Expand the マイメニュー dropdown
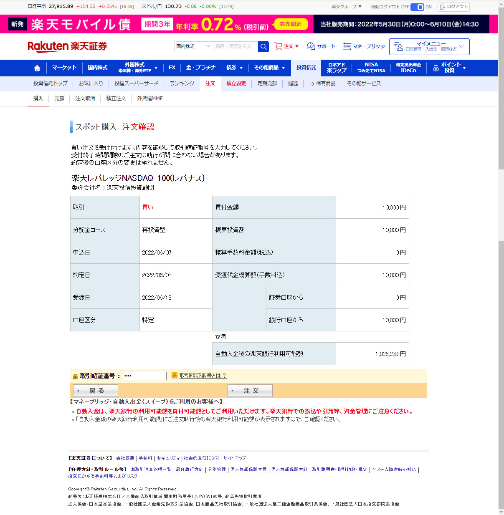Image resolution: width=504 pixels, height=515 pixels. click(x=429, y=47)
